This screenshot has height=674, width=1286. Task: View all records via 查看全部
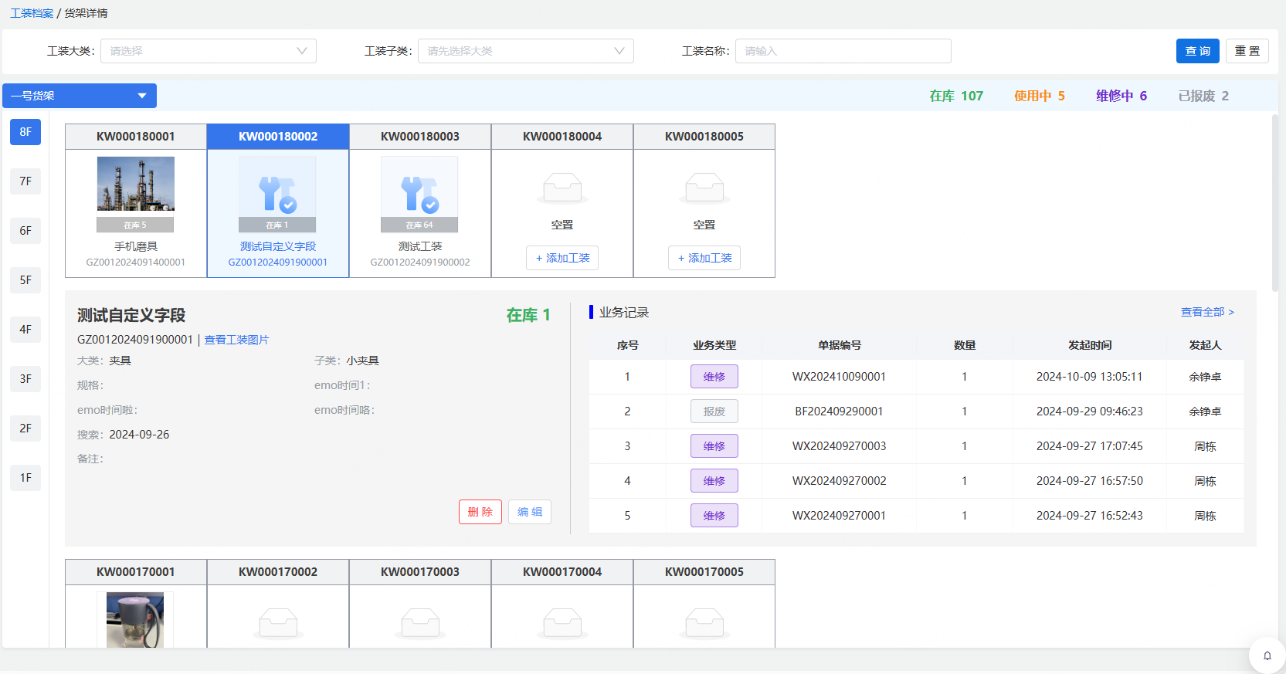(1207, 312)
